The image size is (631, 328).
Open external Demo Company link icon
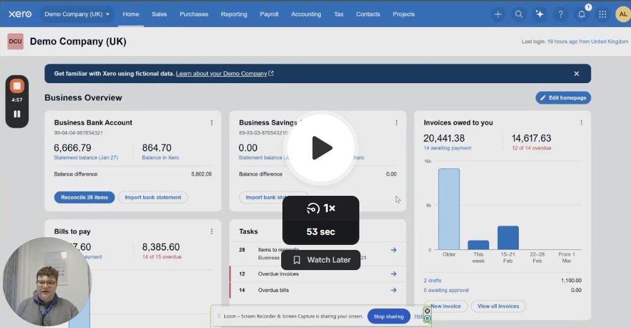pos(271,74)
